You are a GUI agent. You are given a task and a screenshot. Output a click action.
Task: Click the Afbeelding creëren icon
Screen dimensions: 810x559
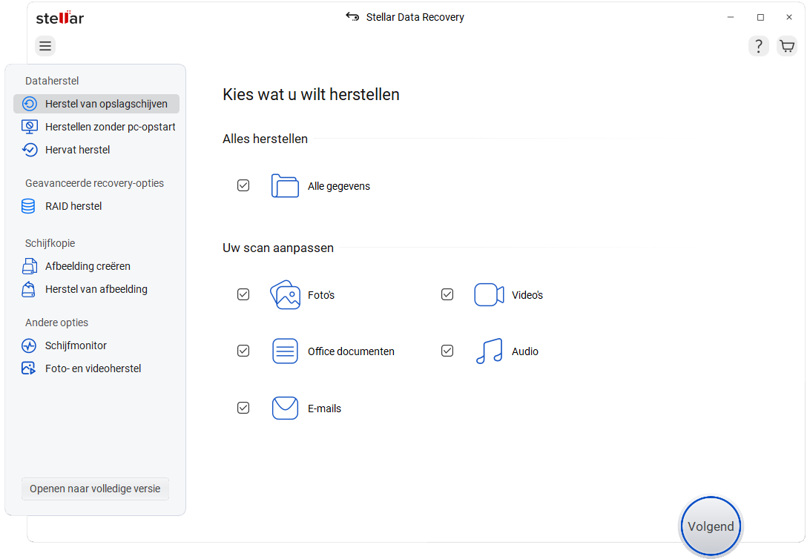click(30, 266)
